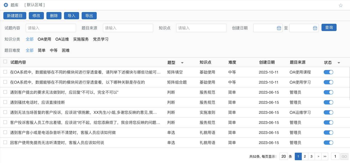350x163 pixels.
Task: Go to next page arrow
Action: tap(318, 157)
